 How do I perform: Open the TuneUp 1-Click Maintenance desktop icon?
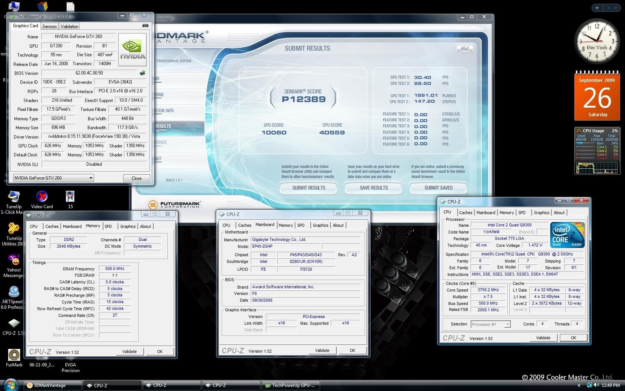pyautogui.click(x=14, y=202)
